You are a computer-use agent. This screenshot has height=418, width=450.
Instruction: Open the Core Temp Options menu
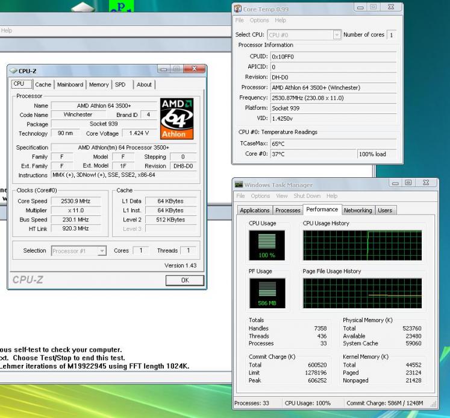[x=260, y=21]
